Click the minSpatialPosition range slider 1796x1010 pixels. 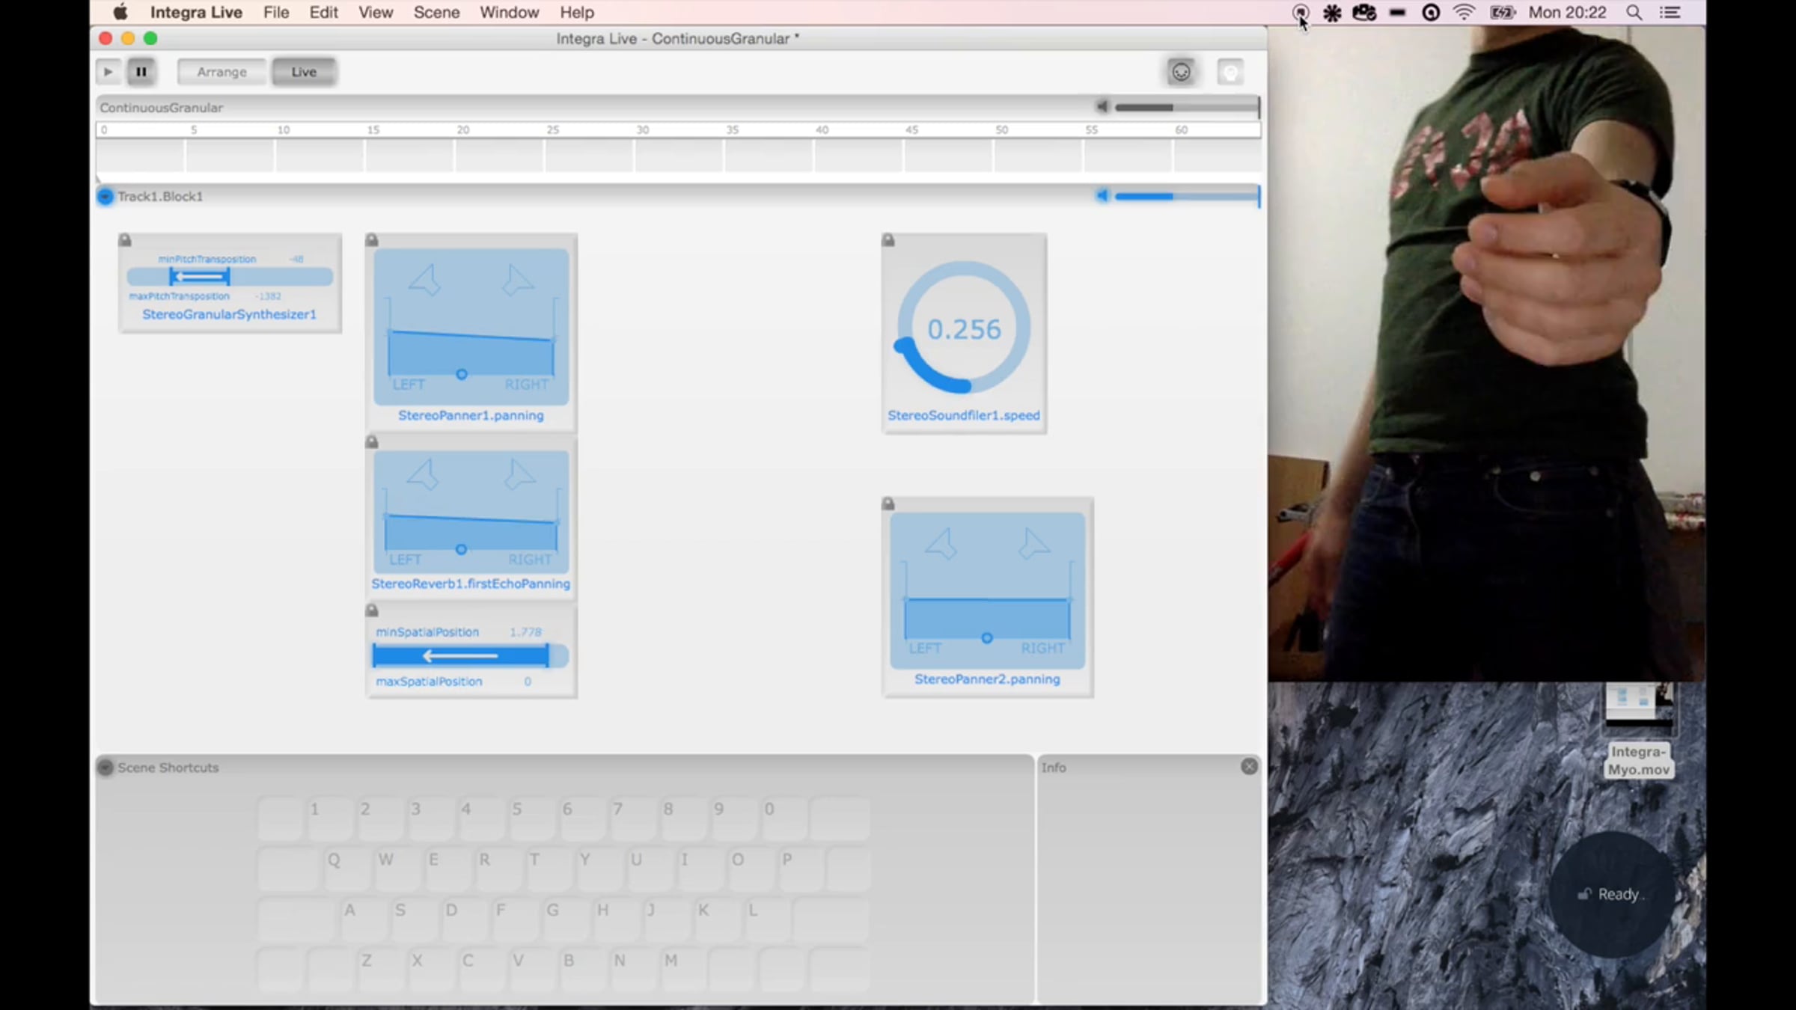[471, 656]
